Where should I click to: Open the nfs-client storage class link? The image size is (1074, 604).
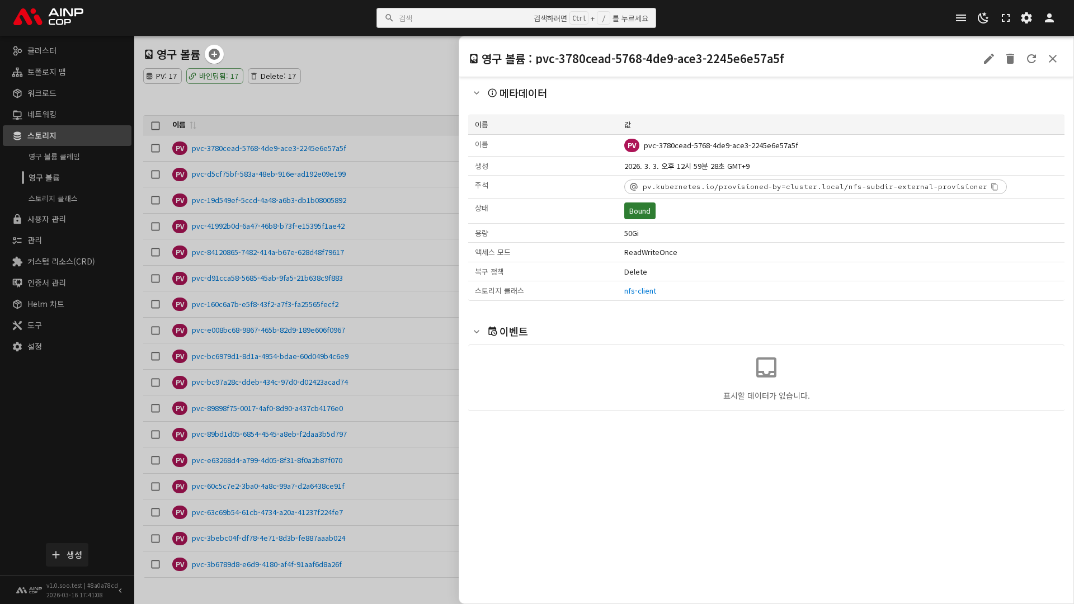point(640,291)
